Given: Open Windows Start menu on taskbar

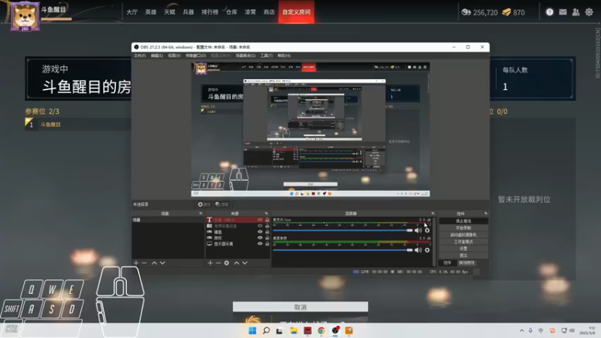Looking at the screenshot, I should pyautogui.click(x=252, y=330).
